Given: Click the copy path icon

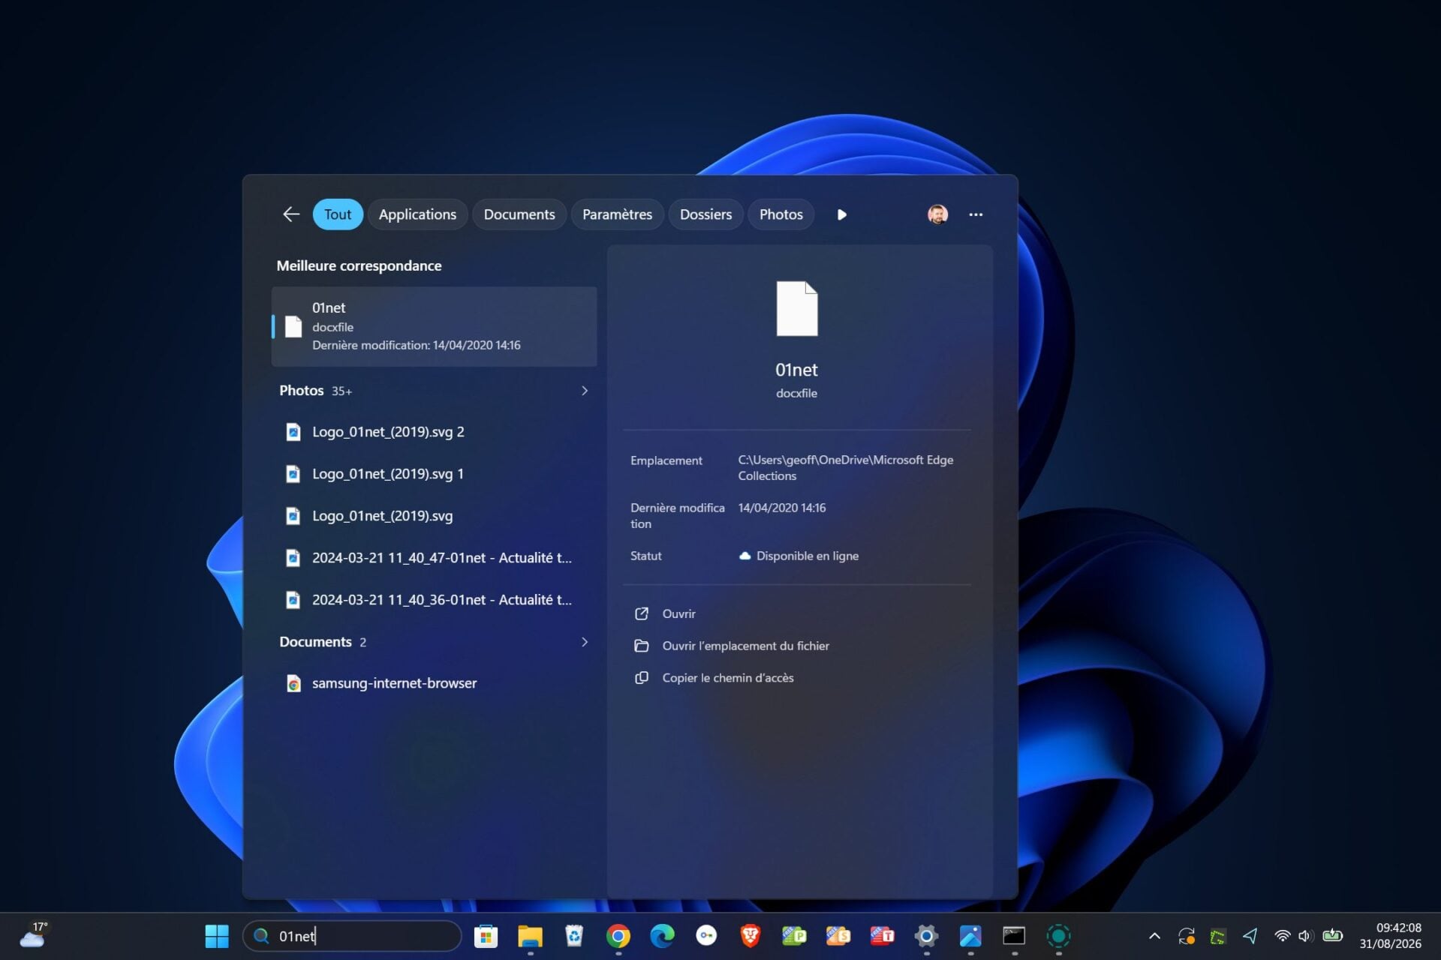Looking at the screenshot, I should [642, 678].
